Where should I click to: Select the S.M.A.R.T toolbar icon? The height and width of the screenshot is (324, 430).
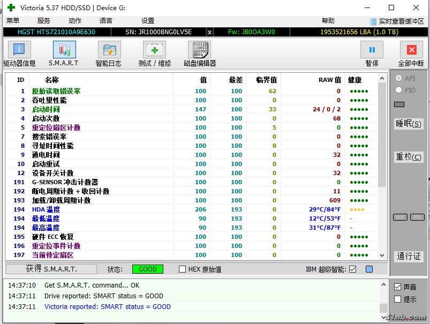(x=64, y=50)
